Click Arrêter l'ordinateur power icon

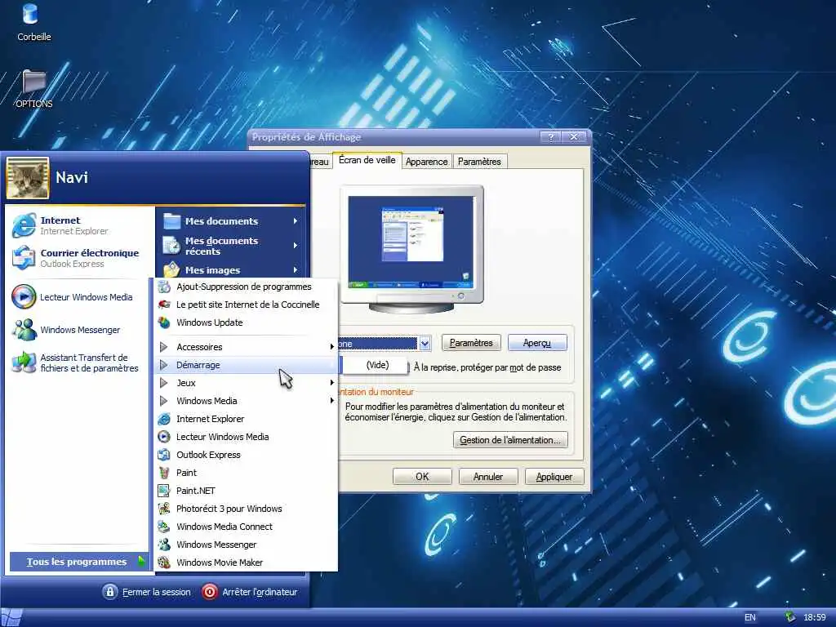(210, 592)
